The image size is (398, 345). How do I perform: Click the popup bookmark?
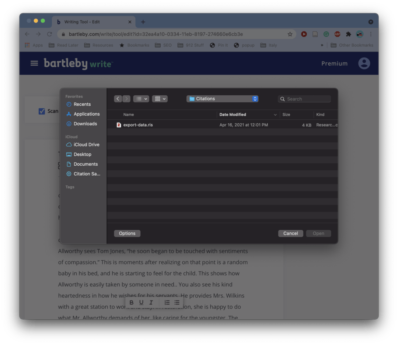click(244, 45)
